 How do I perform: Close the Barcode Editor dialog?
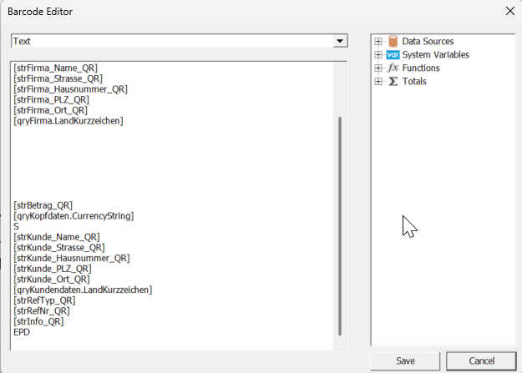point(509,12)
